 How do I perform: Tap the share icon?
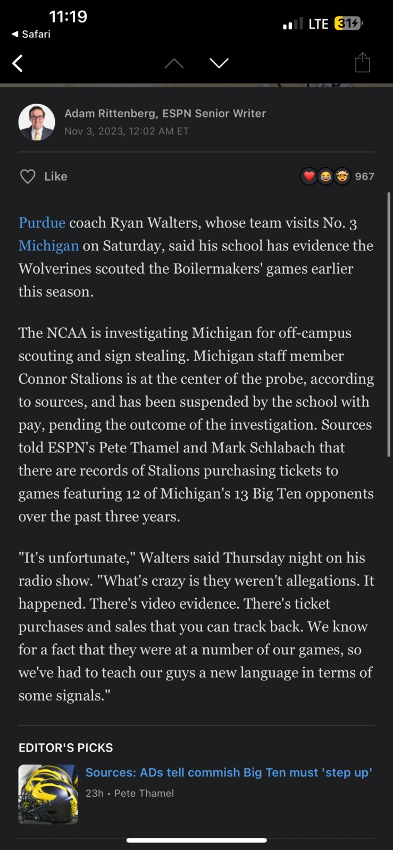click(x=363, y=62)
